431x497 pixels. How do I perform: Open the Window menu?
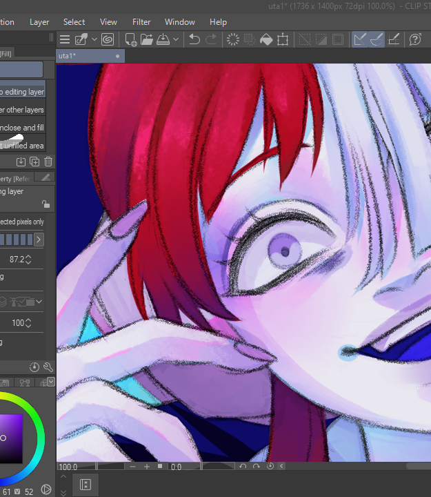tap(180, 22)
